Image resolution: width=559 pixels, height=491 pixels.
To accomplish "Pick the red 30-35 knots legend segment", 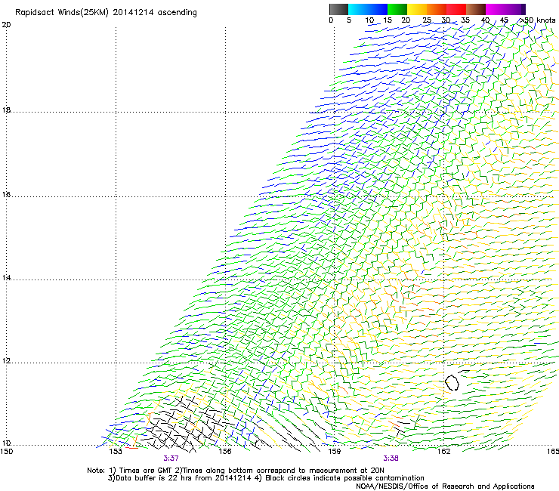I will (456, 9).
